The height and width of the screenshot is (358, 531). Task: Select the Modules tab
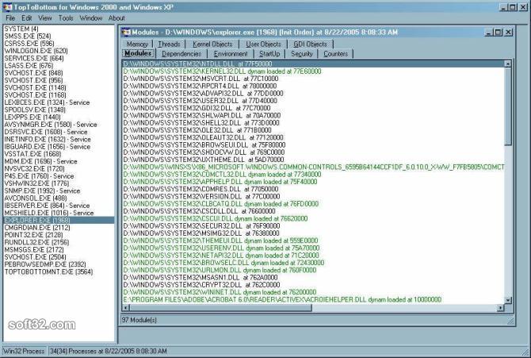pos(138,53)
